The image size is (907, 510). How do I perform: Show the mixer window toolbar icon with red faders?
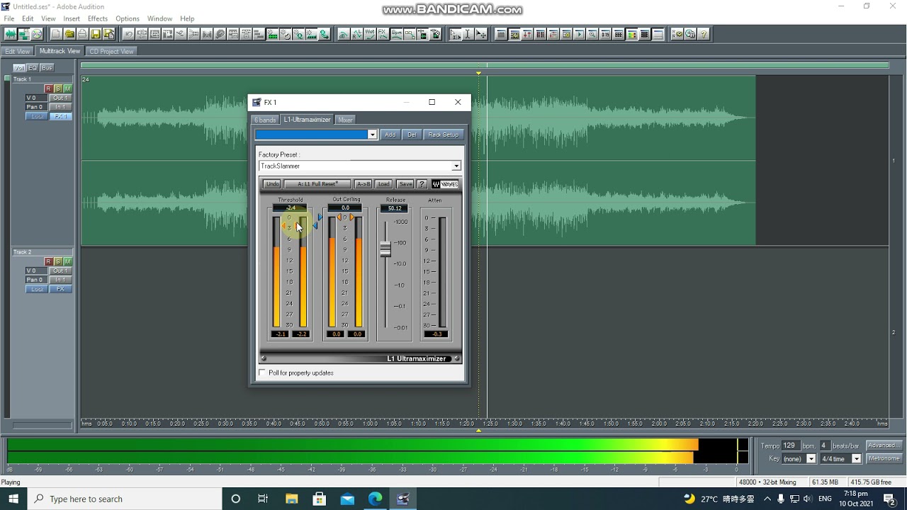pos(527,34)
